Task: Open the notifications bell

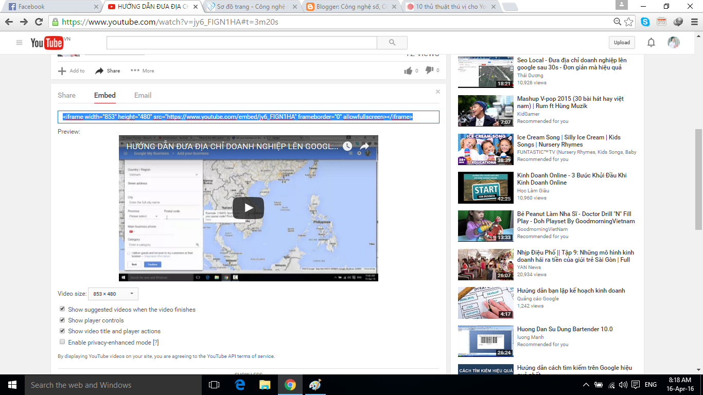Action: point(651,43)
